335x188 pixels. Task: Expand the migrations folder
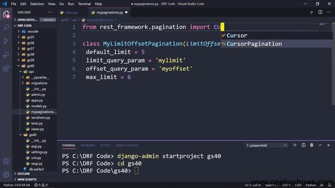click(x=35, y=83)
